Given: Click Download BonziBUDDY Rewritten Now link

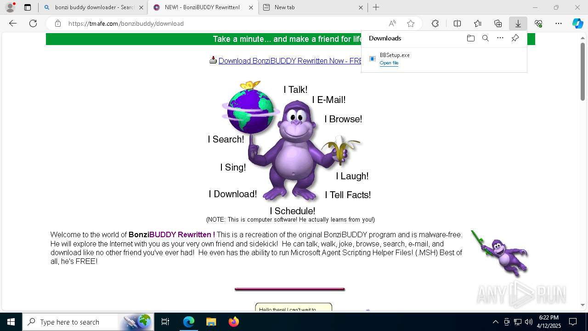Looking at the screenshot, I should click(290, 61).
